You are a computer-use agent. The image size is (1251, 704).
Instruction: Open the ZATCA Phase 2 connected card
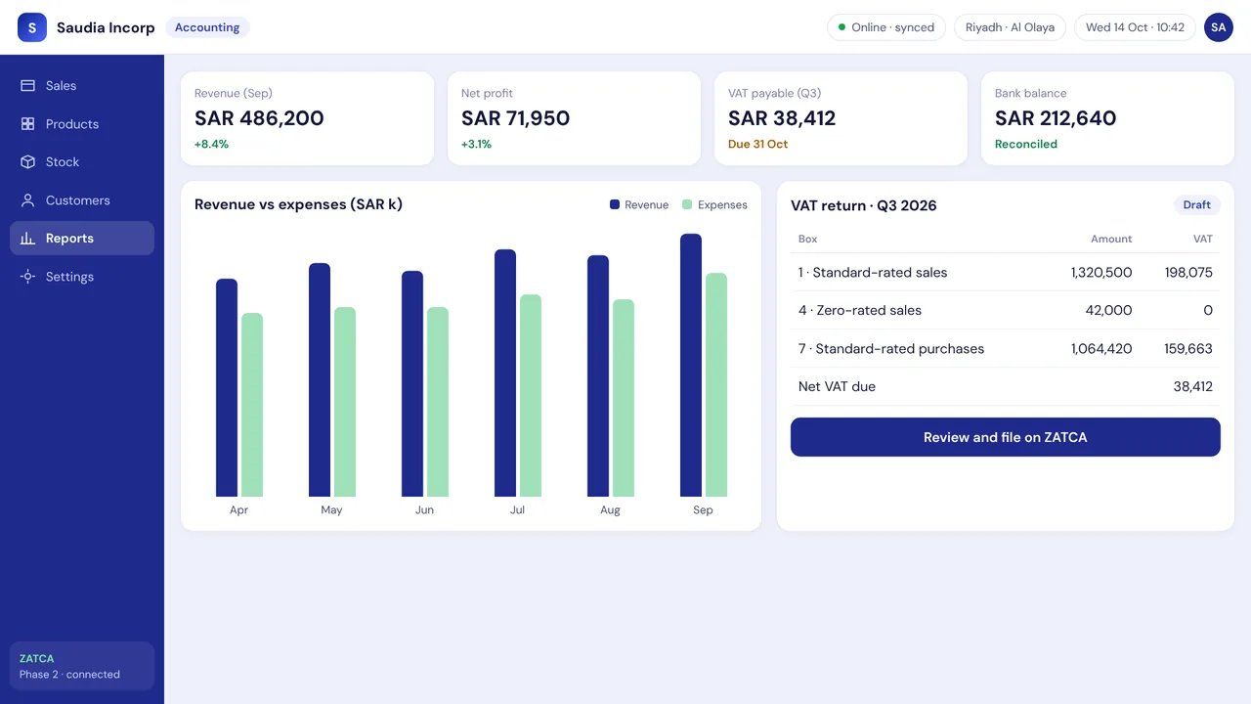pos(82,666)
